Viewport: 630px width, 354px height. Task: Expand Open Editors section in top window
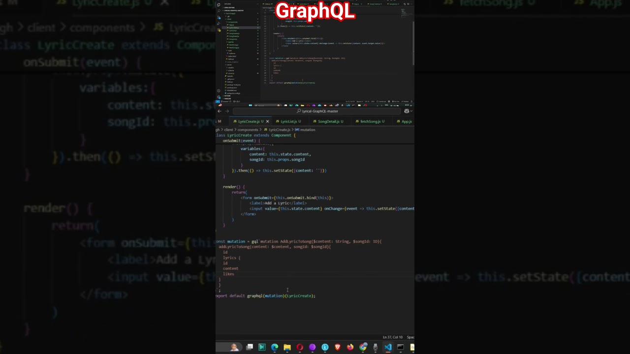click(x=229, y=7)
